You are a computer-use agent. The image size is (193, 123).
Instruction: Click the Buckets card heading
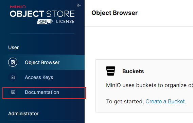pyautogui.click(x=133, y=71)
